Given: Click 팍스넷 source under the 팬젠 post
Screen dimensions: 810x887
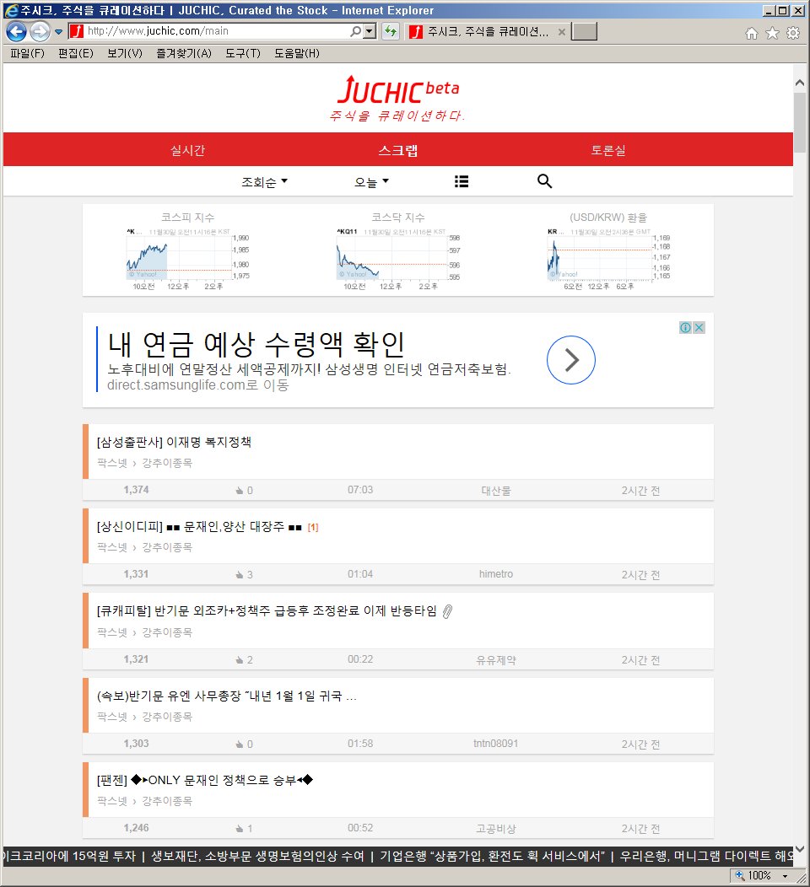Looking at the screenshot, I should 112,800.
